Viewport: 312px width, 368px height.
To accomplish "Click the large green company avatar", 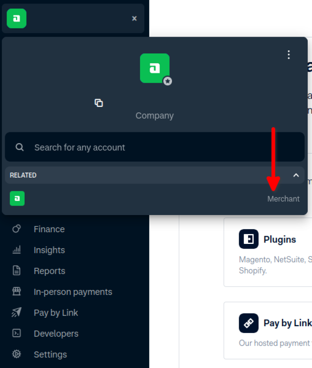I will point(155,68).
